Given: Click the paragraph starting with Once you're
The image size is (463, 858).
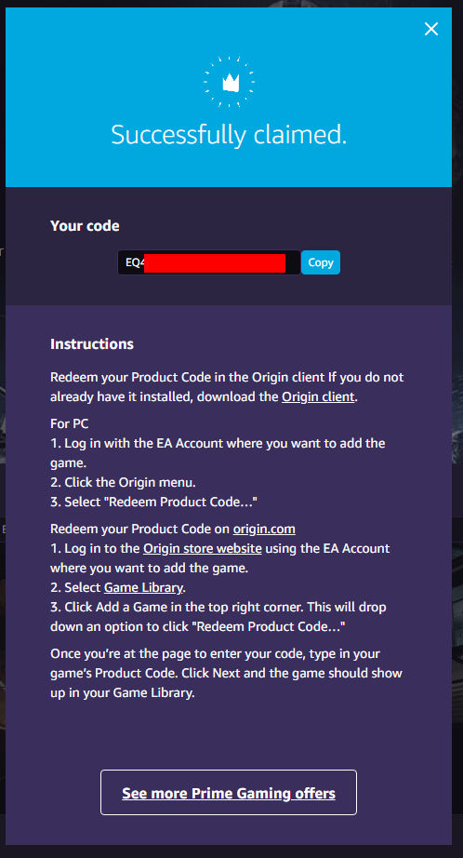Looking at the screenshot, I should click(x=226, y=673).
